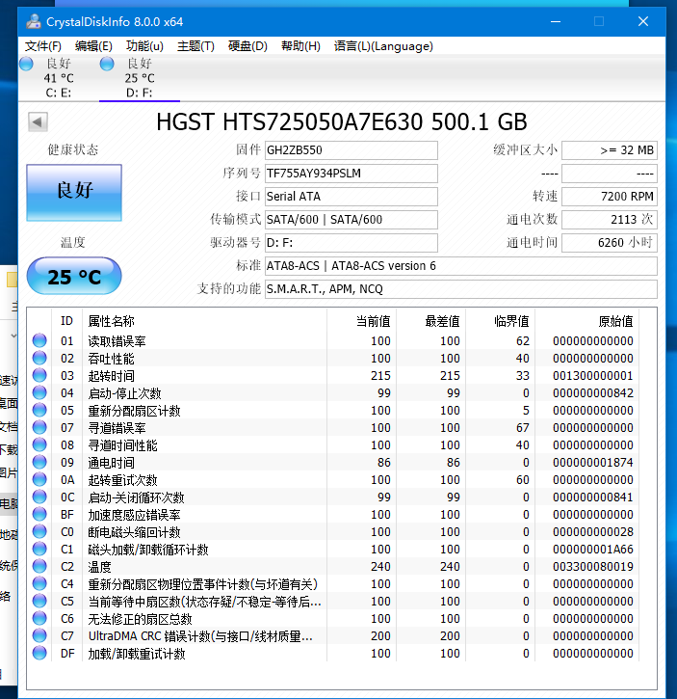Click status orb for C2 温度
The height and width of the screenshot is (699, 677).
tap(39, 567)
